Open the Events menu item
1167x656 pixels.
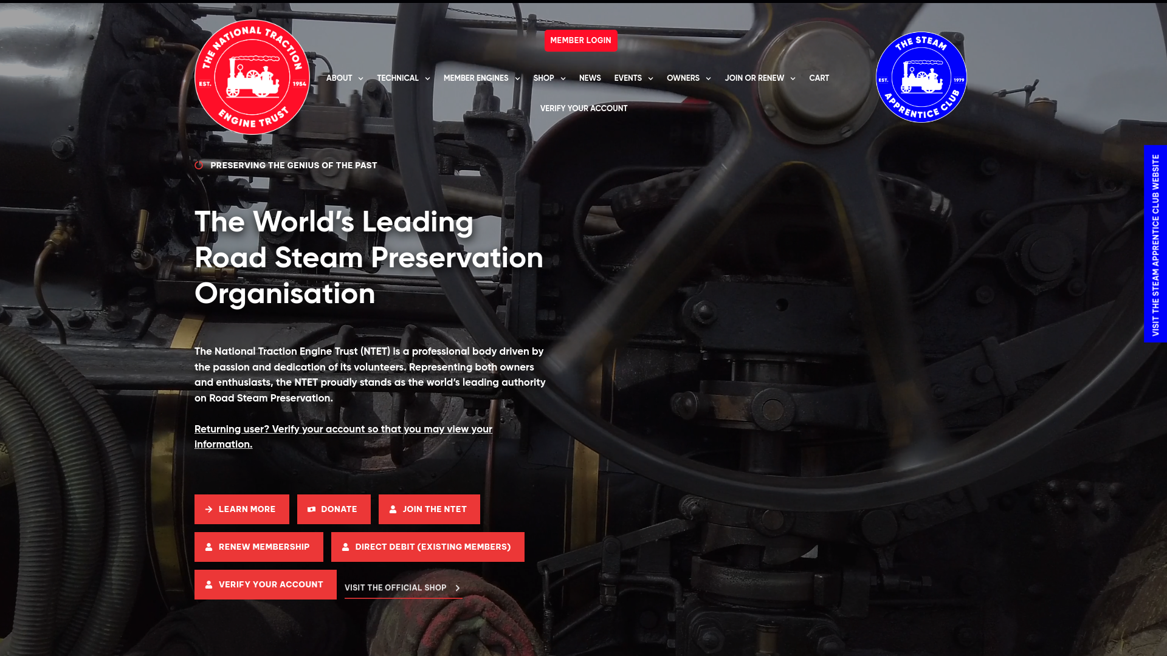tap(628, 78)
